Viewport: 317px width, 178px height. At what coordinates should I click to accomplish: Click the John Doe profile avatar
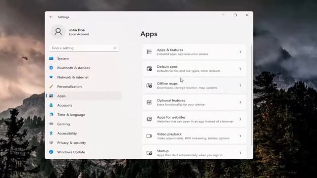pos(58,32)
